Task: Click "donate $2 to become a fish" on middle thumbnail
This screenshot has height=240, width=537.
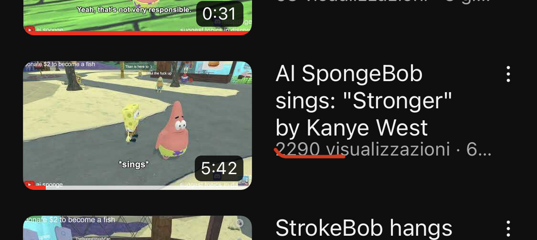Action: pos(59,64)
